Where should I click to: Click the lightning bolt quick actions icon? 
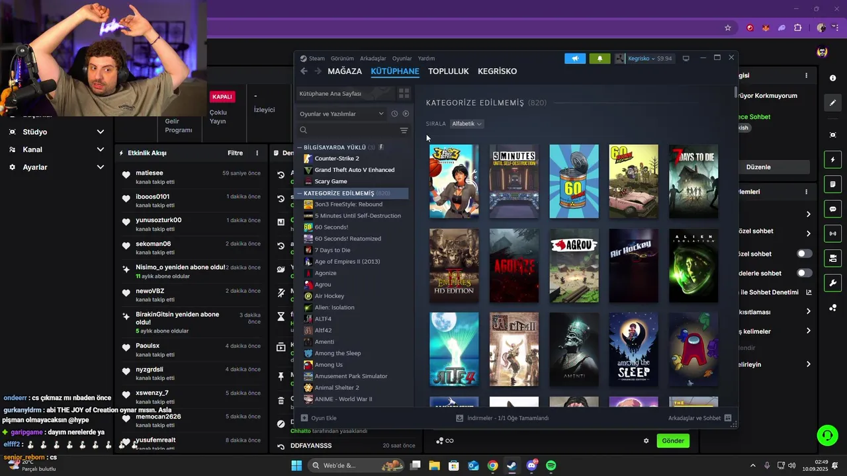(832, 159)
